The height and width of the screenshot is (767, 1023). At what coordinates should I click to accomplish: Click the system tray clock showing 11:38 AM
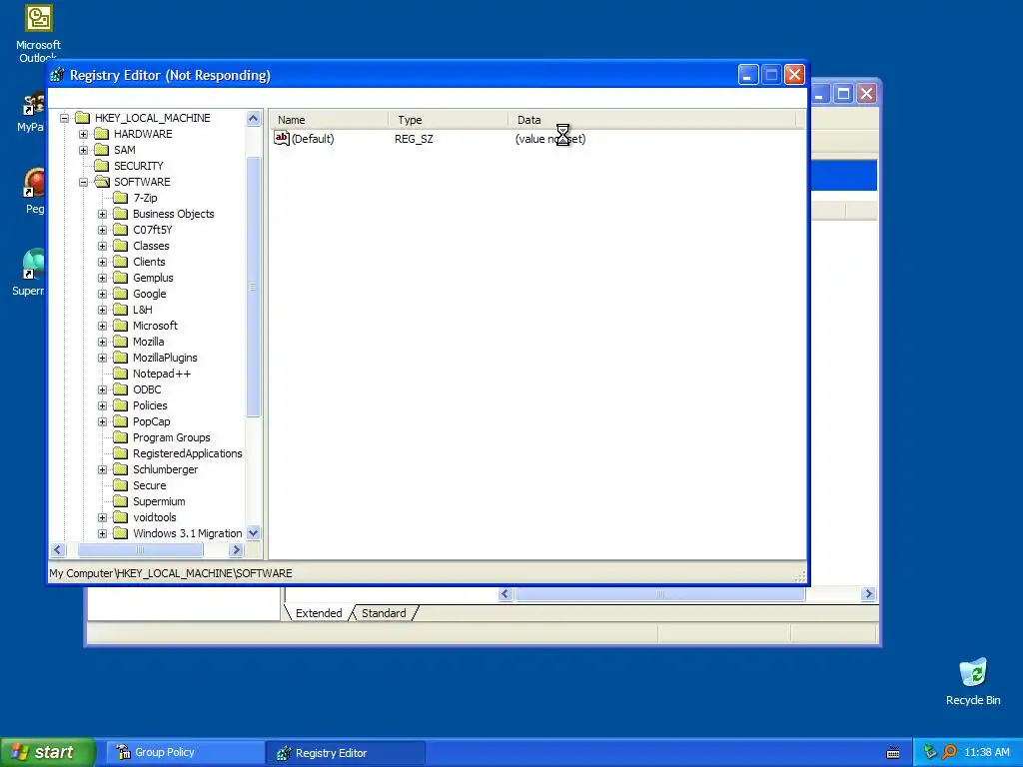click(x=986, y=752)
